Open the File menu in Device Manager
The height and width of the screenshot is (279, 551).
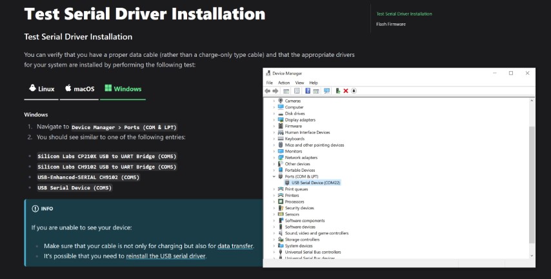270,83
